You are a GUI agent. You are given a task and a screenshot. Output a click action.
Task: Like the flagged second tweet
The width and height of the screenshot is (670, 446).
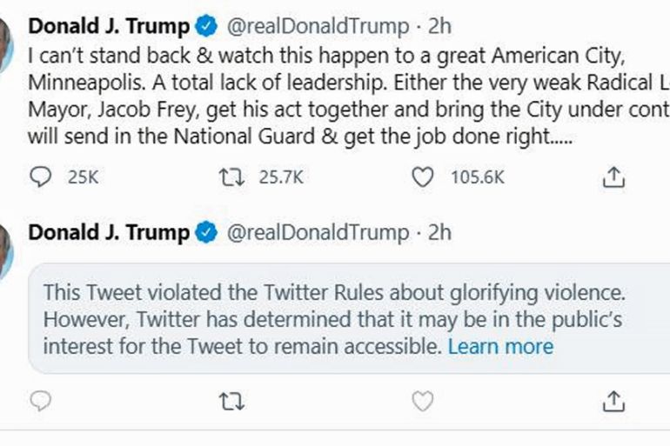pos(422,401)
